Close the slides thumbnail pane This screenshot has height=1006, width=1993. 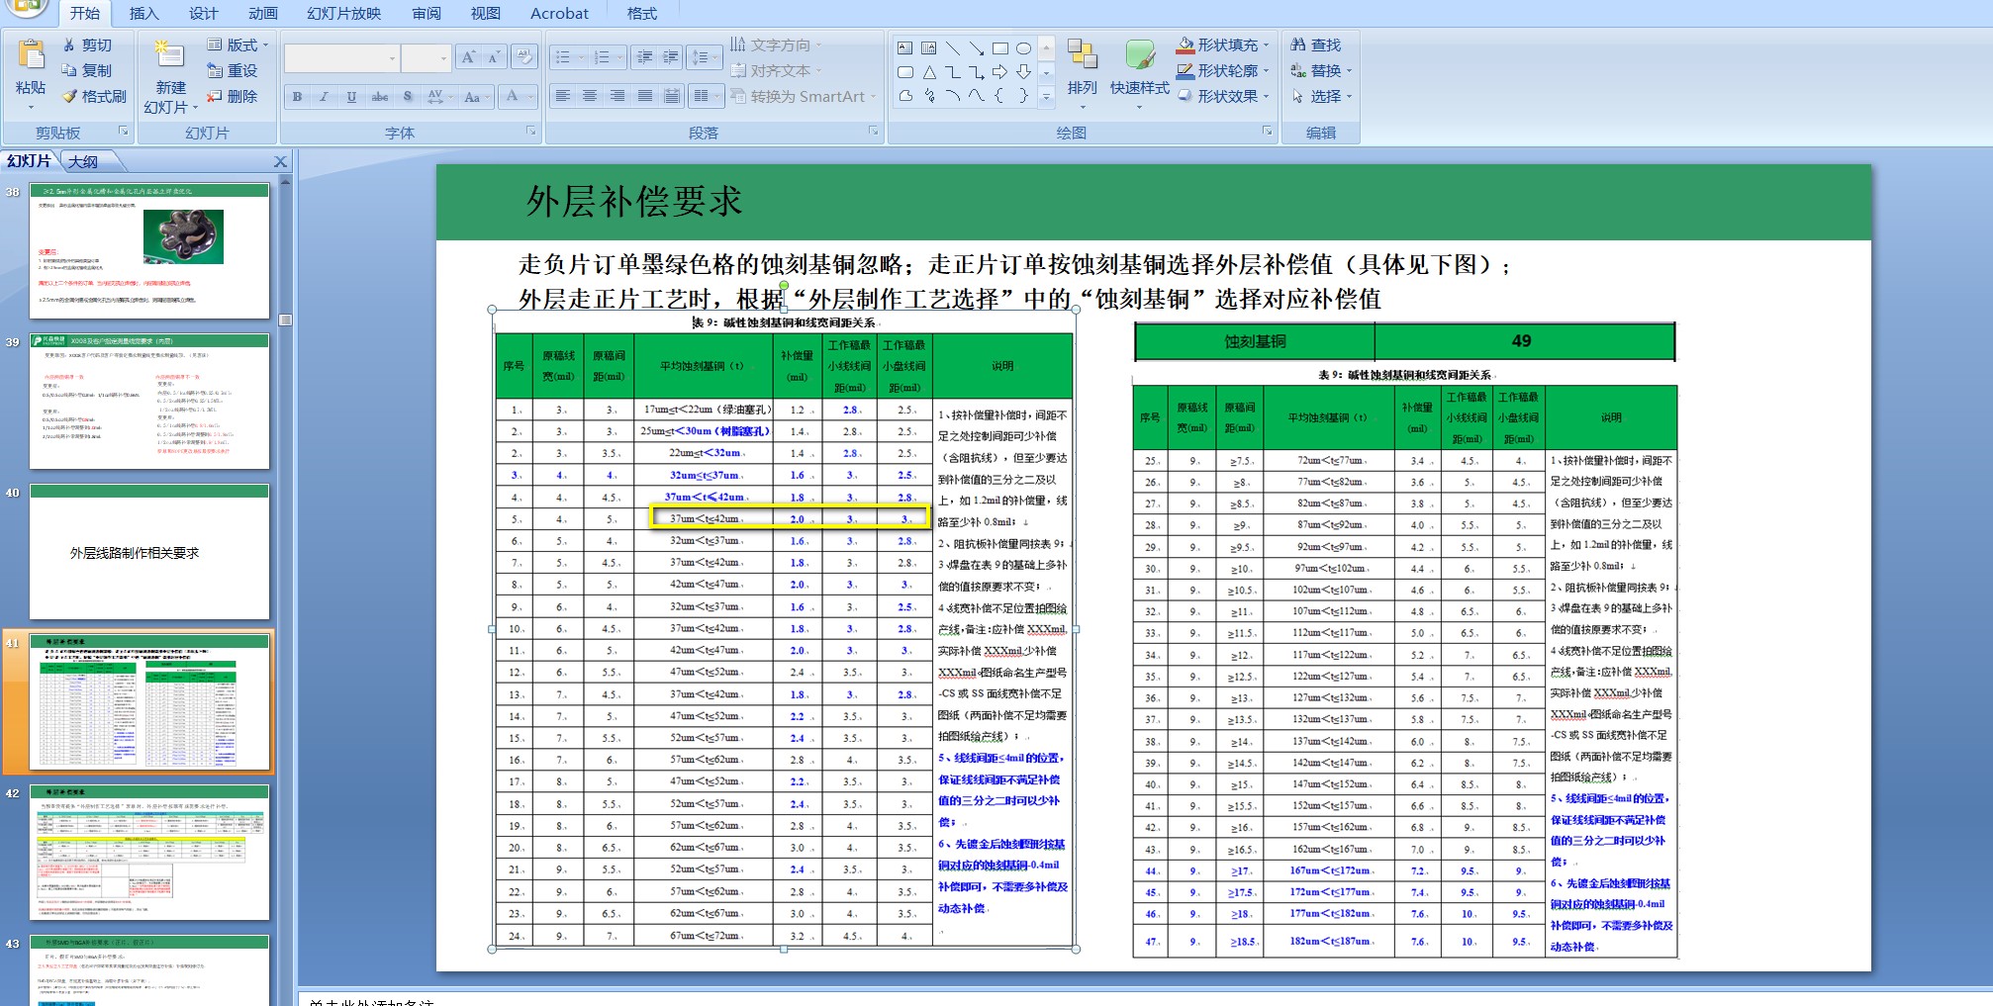click(x=281, y=162)
